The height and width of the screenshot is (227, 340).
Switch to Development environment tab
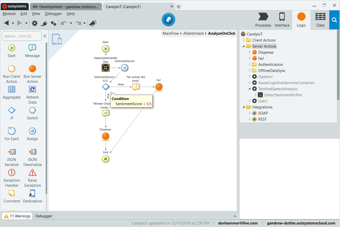pos(66,7)
